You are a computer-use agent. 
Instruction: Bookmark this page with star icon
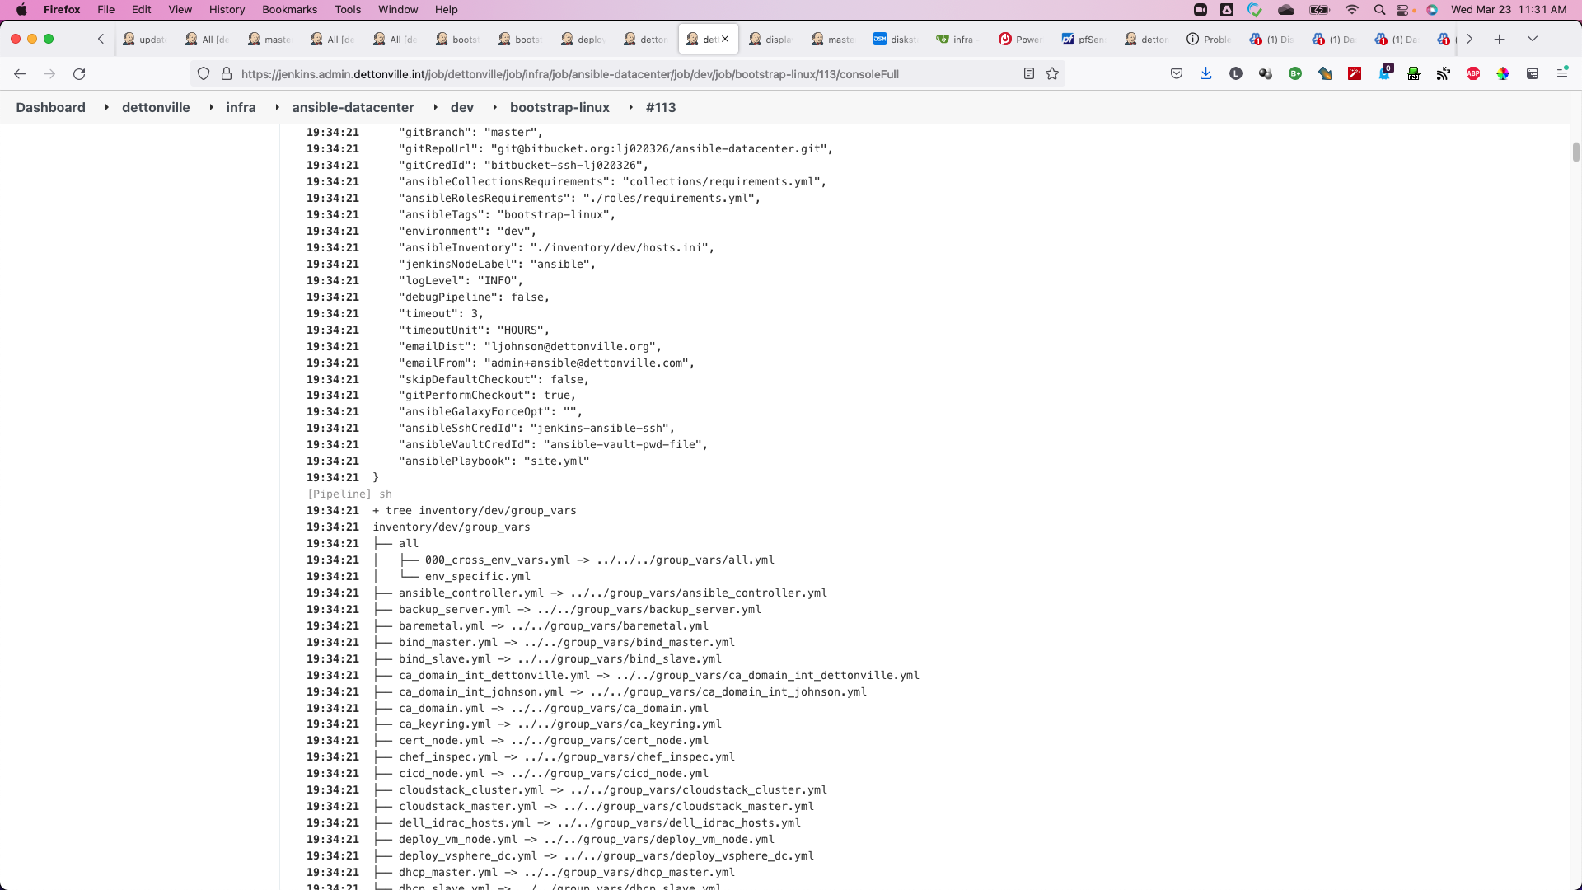[x=1052, y=74]
